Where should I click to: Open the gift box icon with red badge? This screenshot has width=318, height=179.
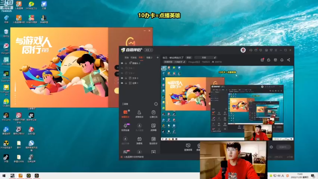[262, 60]
